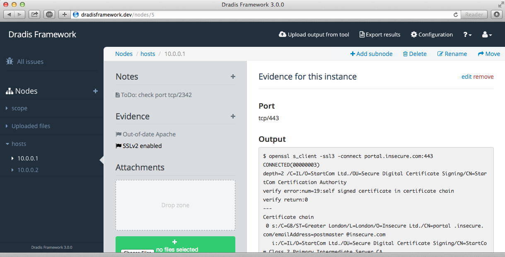Open All issues bug icon

[10, 61]
